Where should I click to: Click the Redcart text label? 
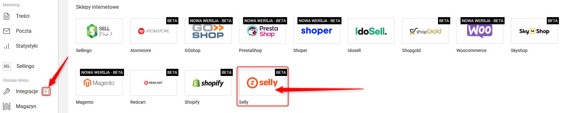(138, 102)
